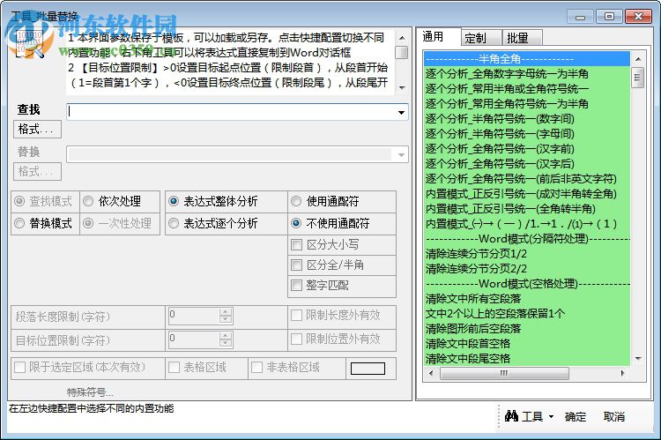Open the 替换 combo box dropdown arrow
Screen dimensions: 661x440
[401, 155]
